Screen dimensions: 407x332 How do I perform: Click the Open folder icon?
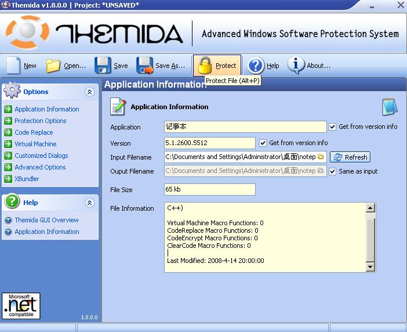(53, 66)
